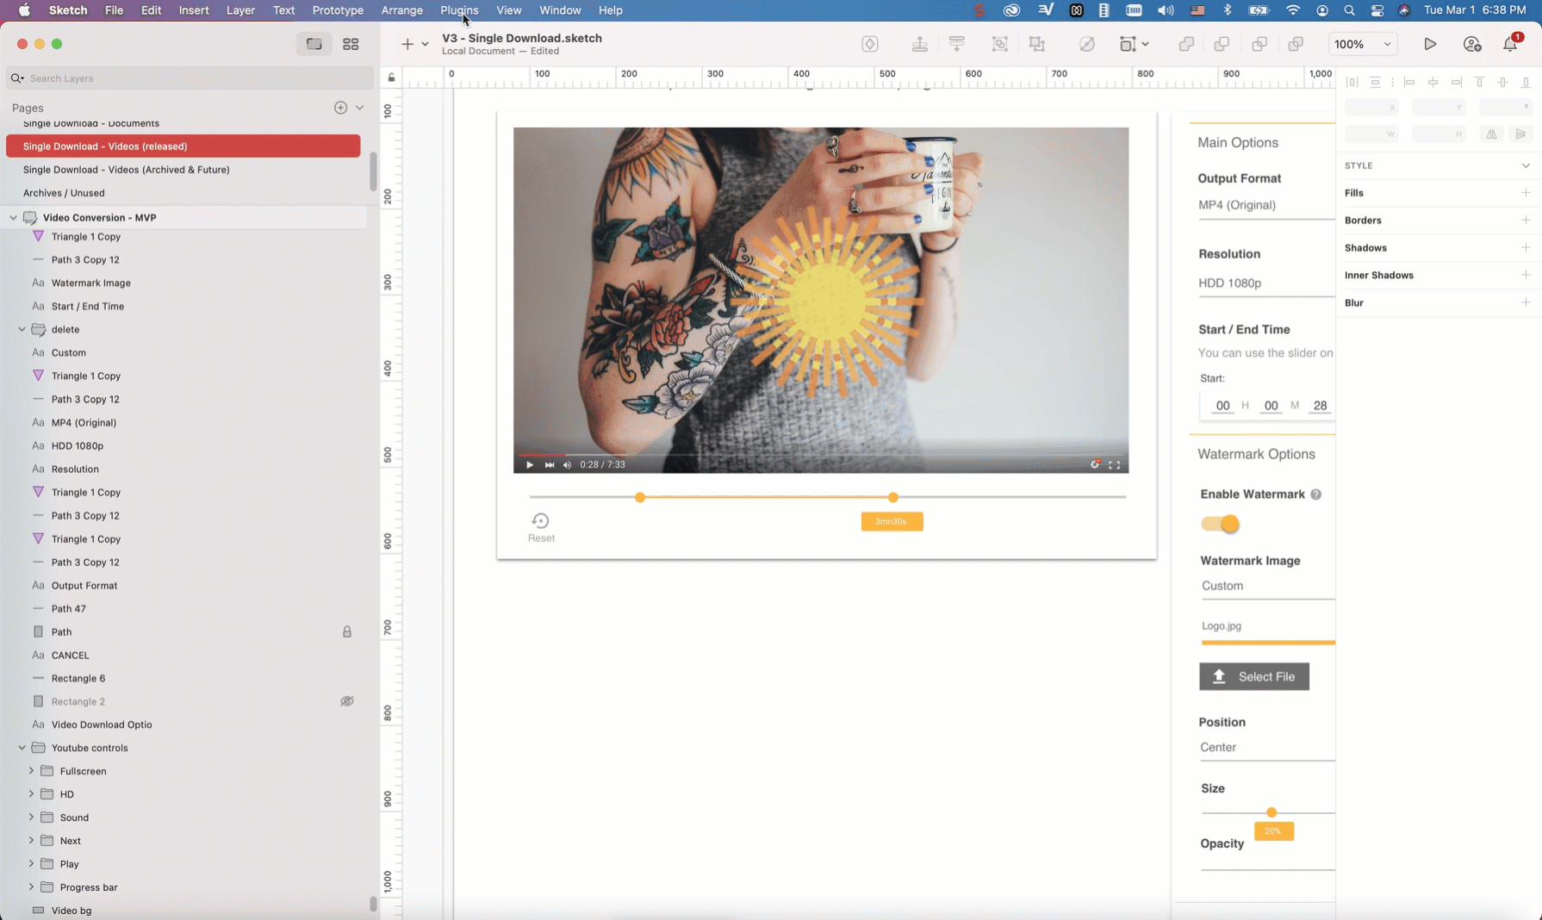Click the Intersect boolean operation icon
1542x920 pixels.
pos(1259,44)
